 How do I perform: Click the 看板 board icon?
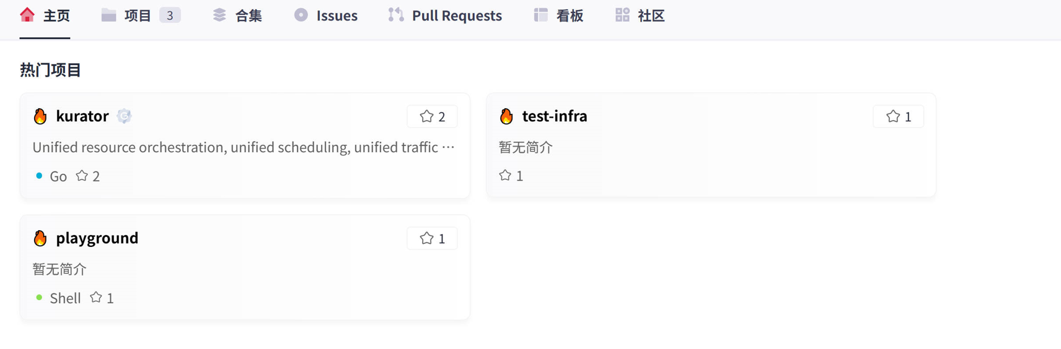tap(540, 15)
